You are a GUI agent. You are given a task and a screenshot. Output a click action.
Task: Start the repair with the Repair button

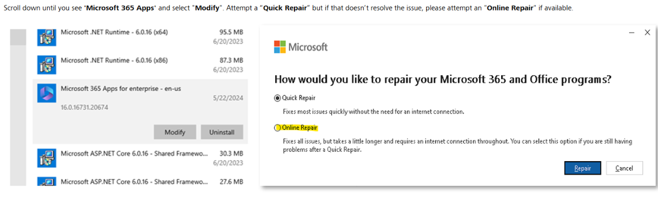[582, 168]
